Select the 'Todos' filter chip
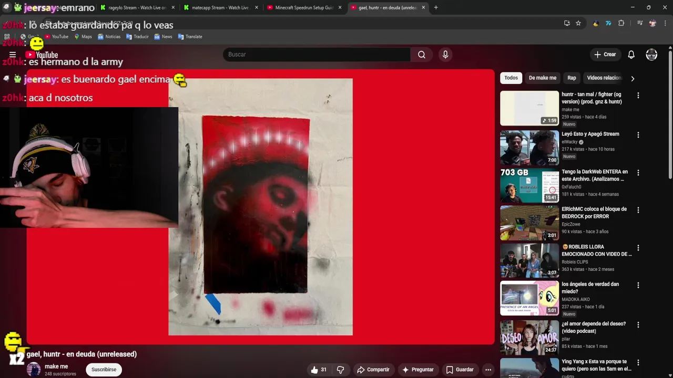This screenshot has width=673, height=378. [511, 78]
